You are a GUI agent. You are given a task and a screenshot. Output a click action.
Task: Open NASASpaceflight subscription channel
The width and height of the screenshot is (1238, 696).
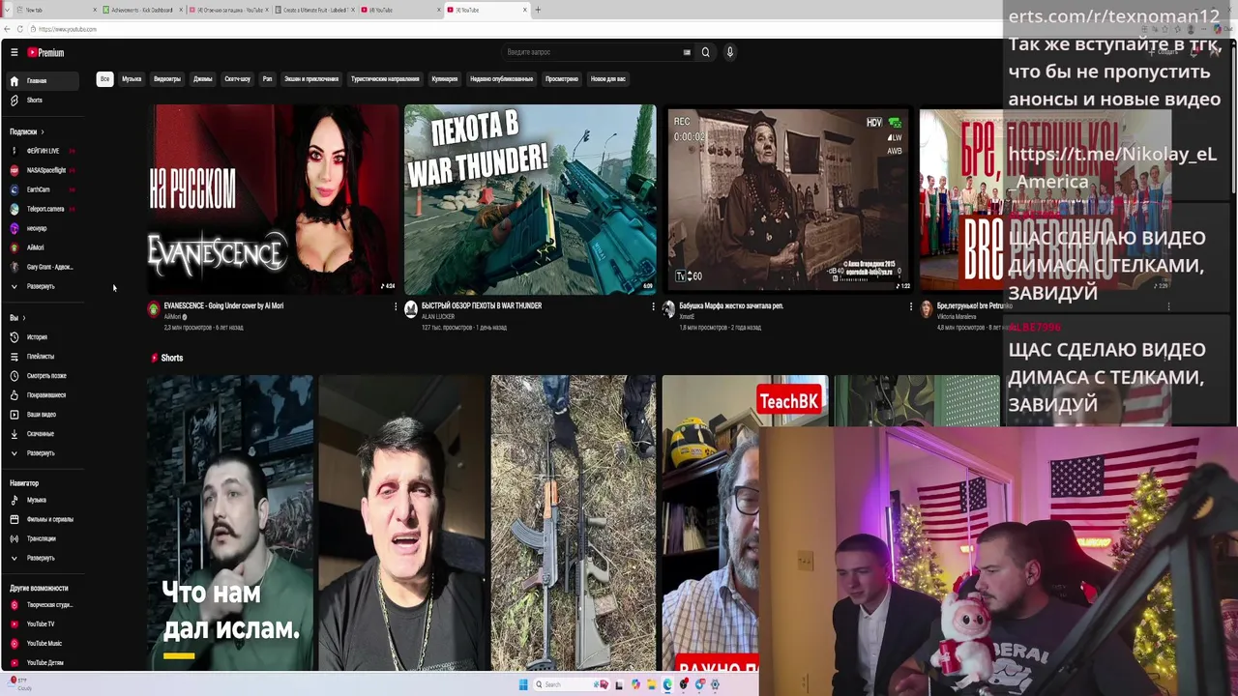click(42, 170)
